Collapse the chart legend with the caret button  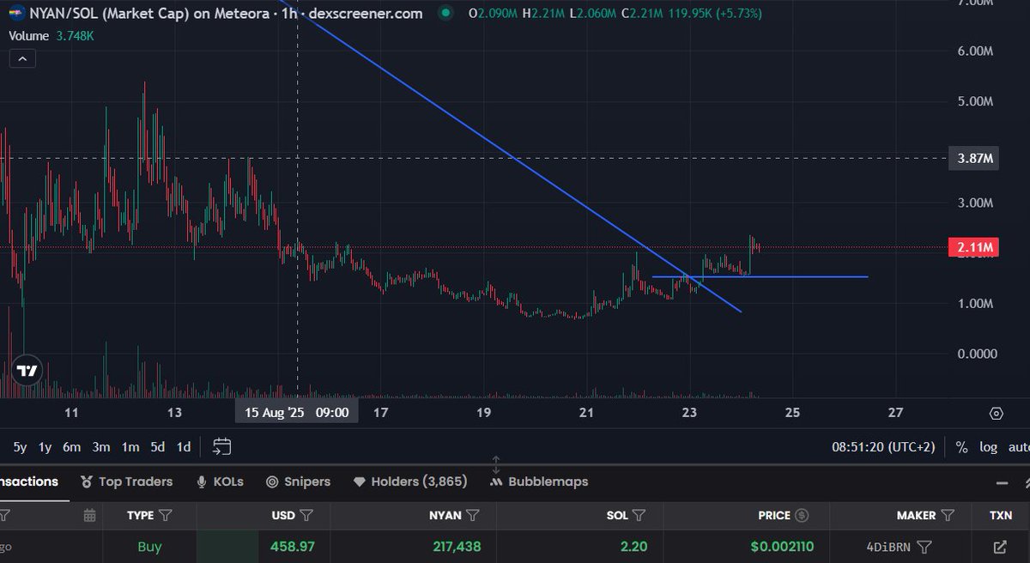[x=23, y=59]
